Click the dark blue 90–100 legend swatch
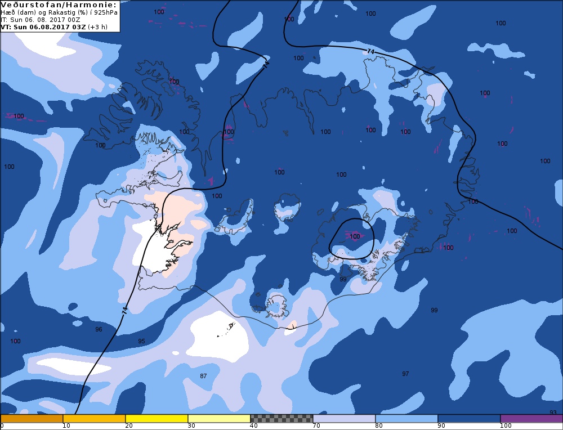Viewport: 563px width, 430px height. (x=469, y=419)
